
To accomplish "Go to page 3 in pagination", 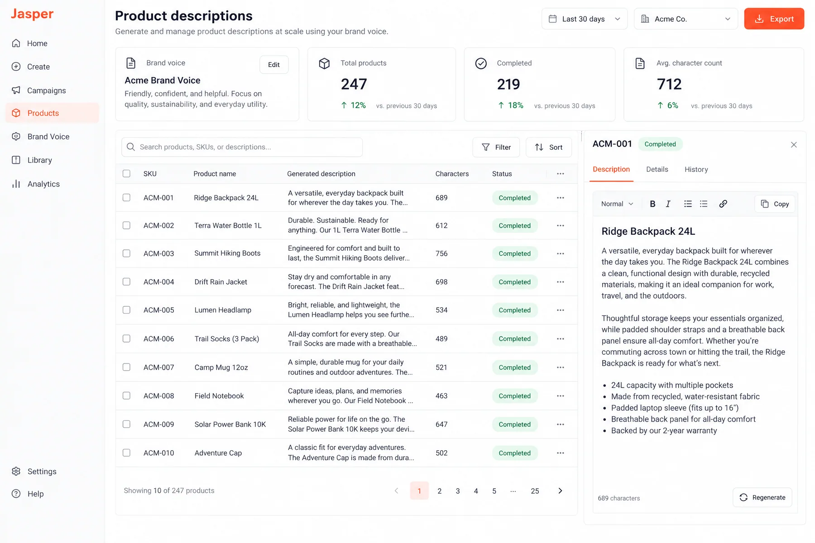I will pos(458,491).
